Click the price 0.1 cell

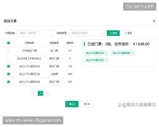pyautogui.click(x=70, y=51)
